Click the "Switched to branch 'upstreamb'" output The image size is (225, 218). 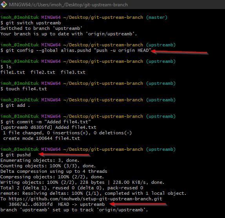coord(41,28)
